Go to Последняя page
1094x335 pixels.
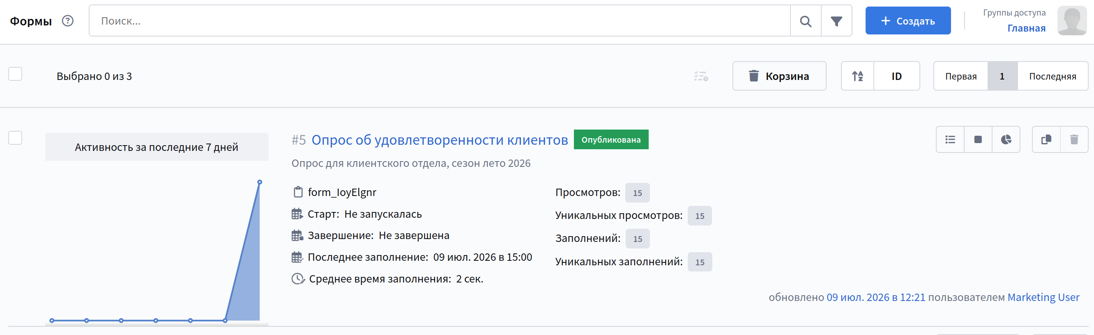click(x=1053, y=76)
